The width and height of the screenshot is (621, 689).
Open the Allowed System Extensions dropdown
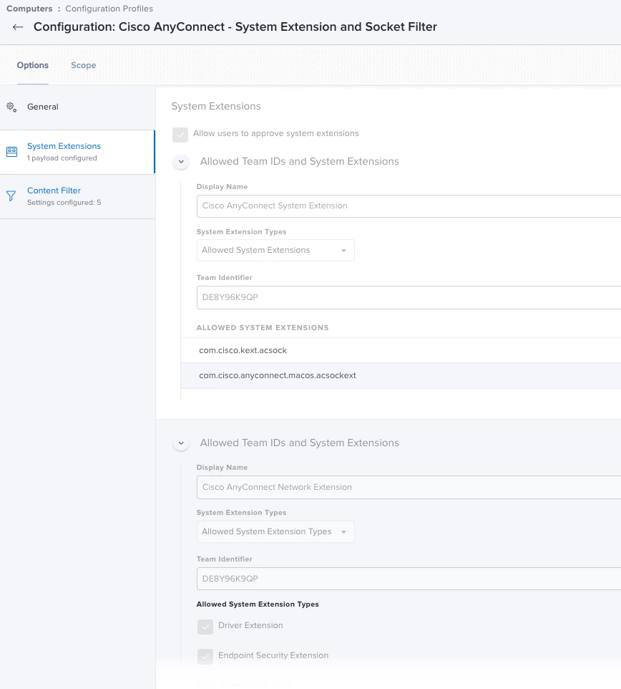tap(275, 251)
